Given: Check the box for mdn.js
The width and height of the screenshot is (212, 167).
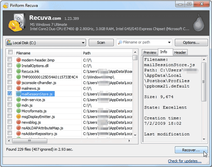Looking at the screenshot, I should 9,105.
